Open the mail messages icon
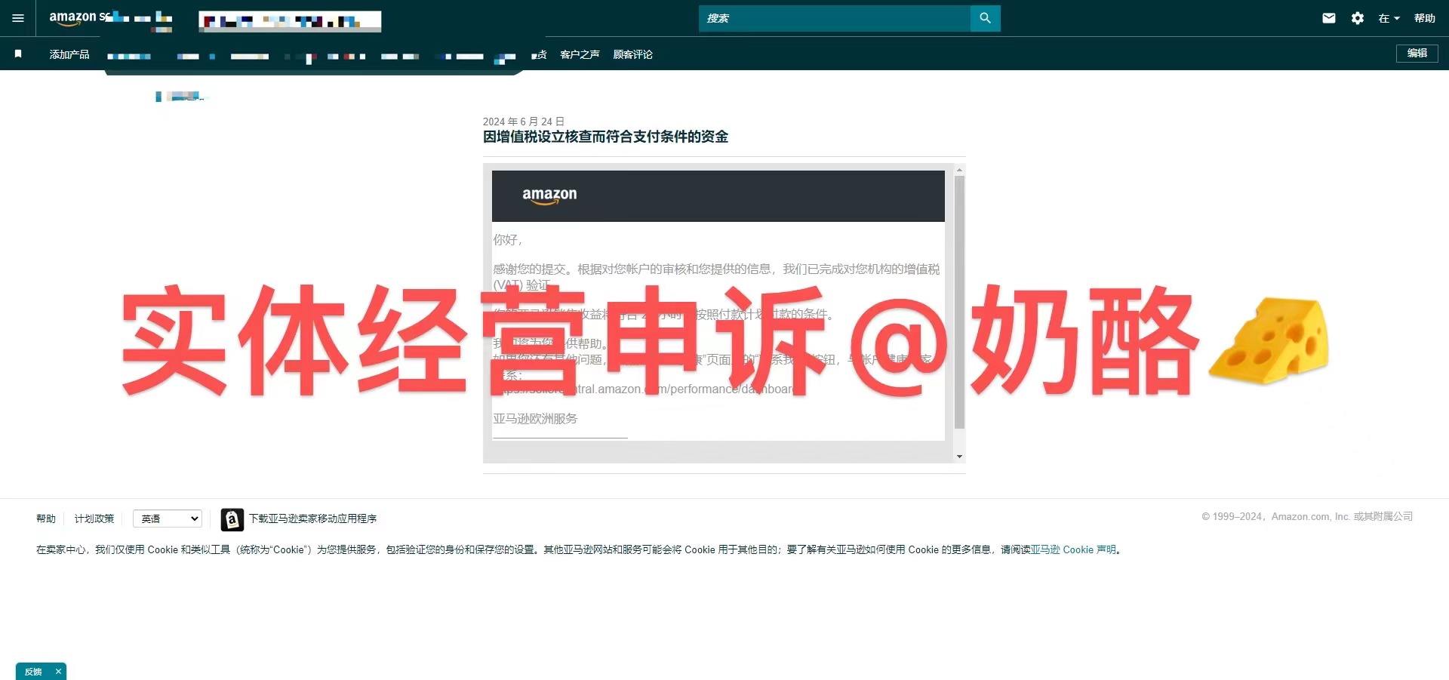This screenshot has width=1449, height=680. point(1329,18)
